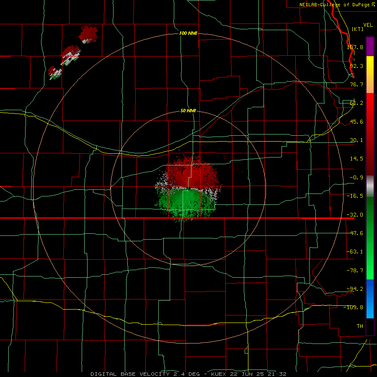Click the middle distant storm echo with white core
The height and width of the screenshot is (377, 377).
coord(71,56)
